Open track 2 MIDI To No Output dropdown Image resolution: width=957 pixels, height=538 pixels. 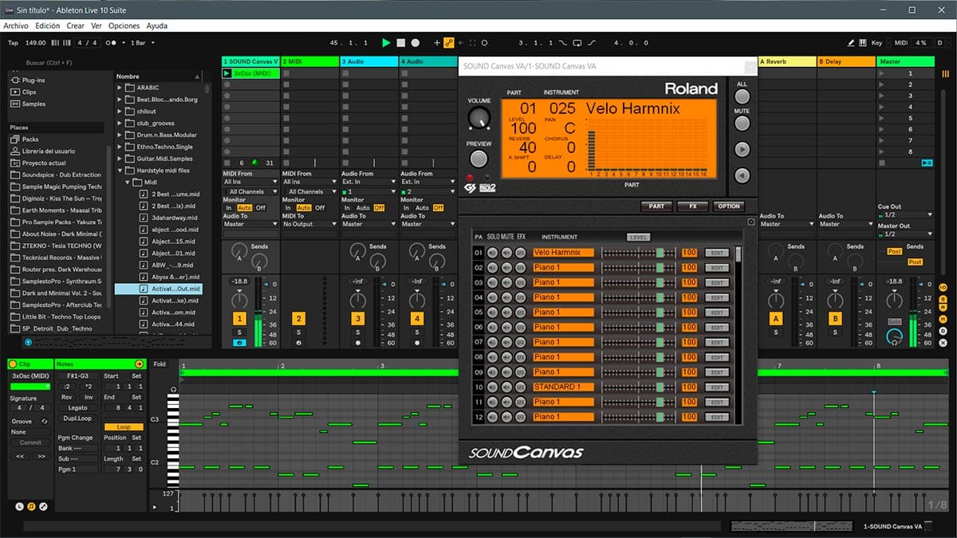(x=309, y=224)
